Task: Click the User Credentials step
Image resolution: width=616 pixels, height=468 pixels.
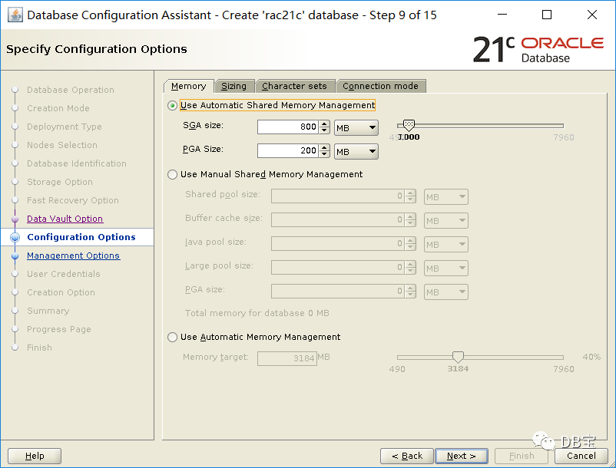Action: pyautogui.click(x=64, y=274)
